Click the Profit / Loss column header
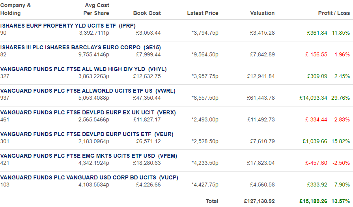This screenshot has height=207, width=353. point(334,13)
